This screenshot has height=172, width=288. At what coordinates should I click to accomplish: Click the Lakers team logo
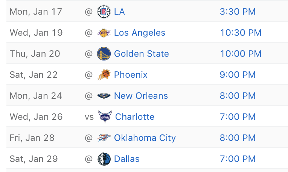click(x=104, y=33)
